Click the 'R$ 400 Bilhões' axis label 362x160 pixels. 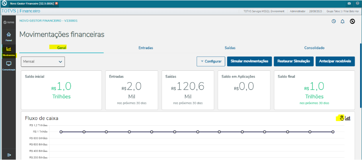coord(38,151)
